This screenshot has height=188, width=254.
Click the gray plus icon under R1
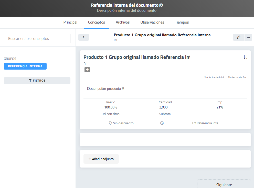pos(87,70)
